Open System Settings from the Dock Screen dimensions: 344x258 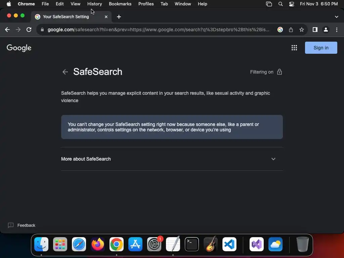(154, 244)
